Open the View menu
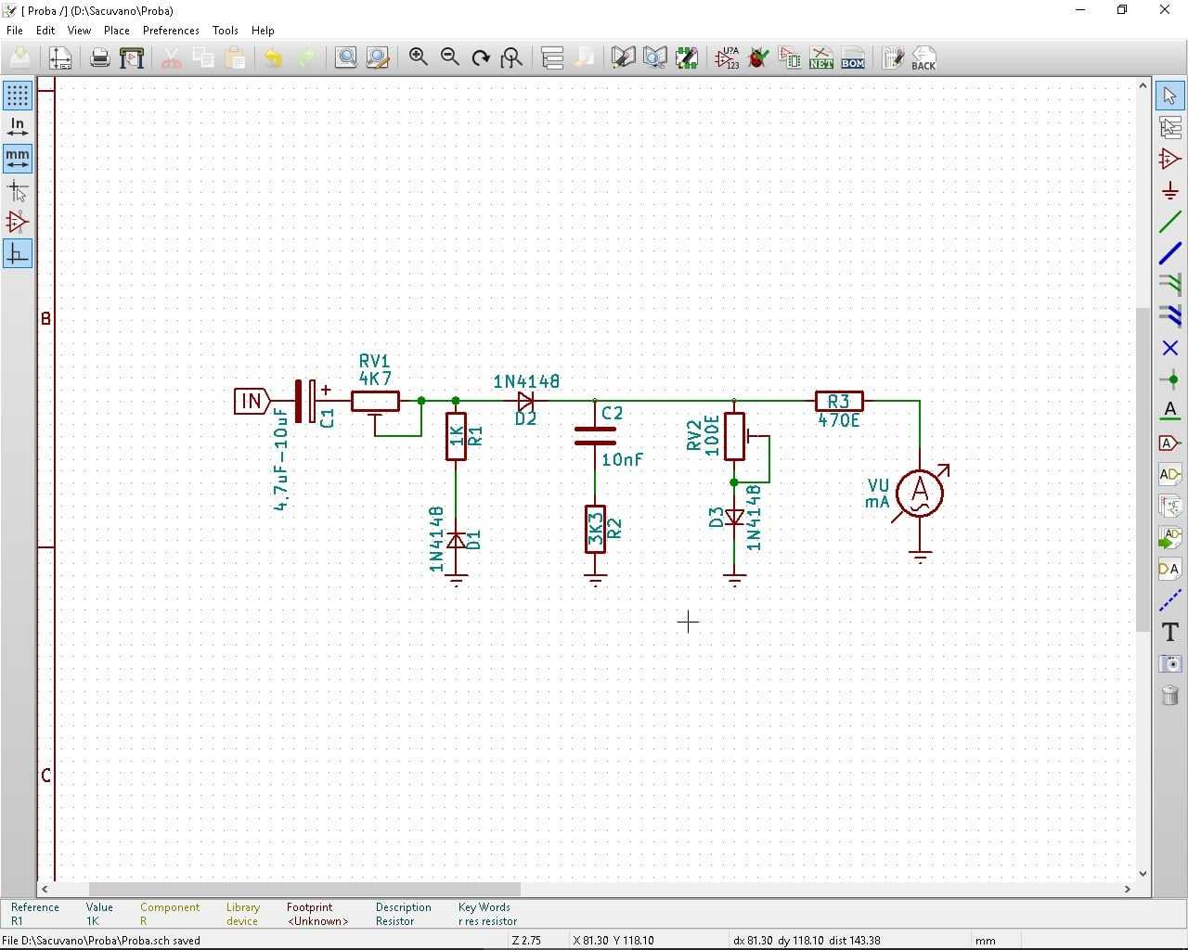Viewport: 1188px width, 950px height. click(79, 31)
